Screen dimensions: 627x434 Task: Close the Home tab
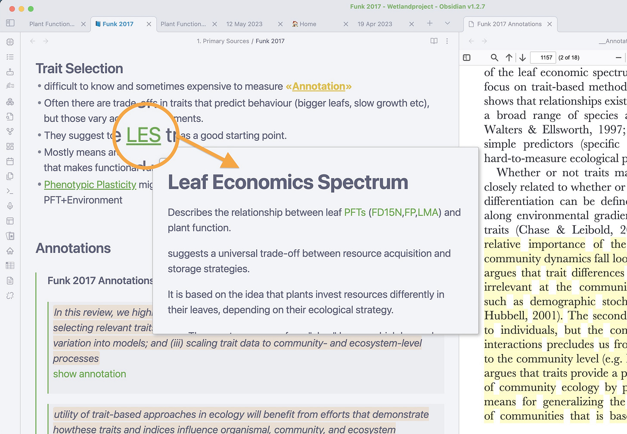346,24
